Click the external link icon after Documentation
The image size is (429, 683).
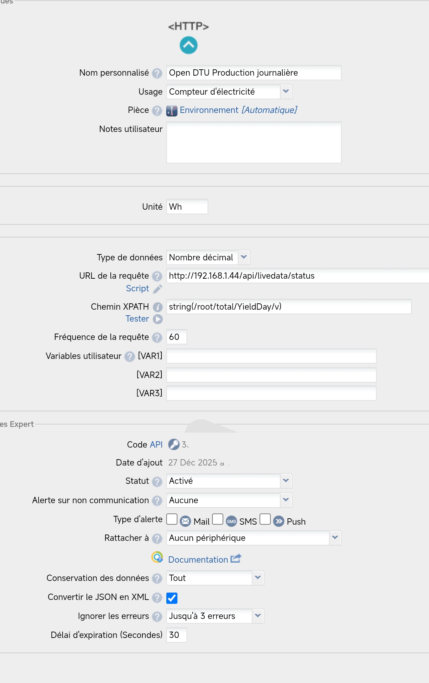(x=236, y=558)
